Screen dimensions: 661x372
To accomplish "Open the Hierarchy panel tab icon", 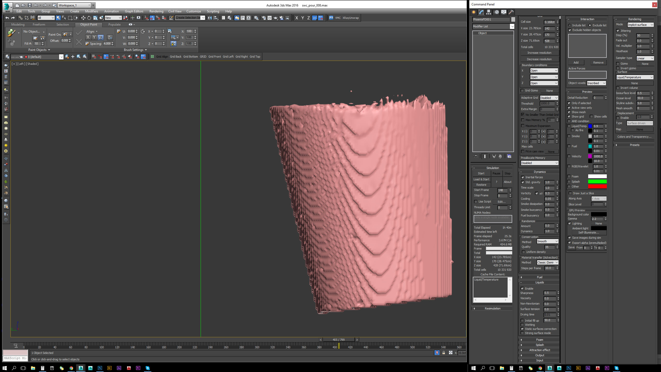I will tap(489, 12).
